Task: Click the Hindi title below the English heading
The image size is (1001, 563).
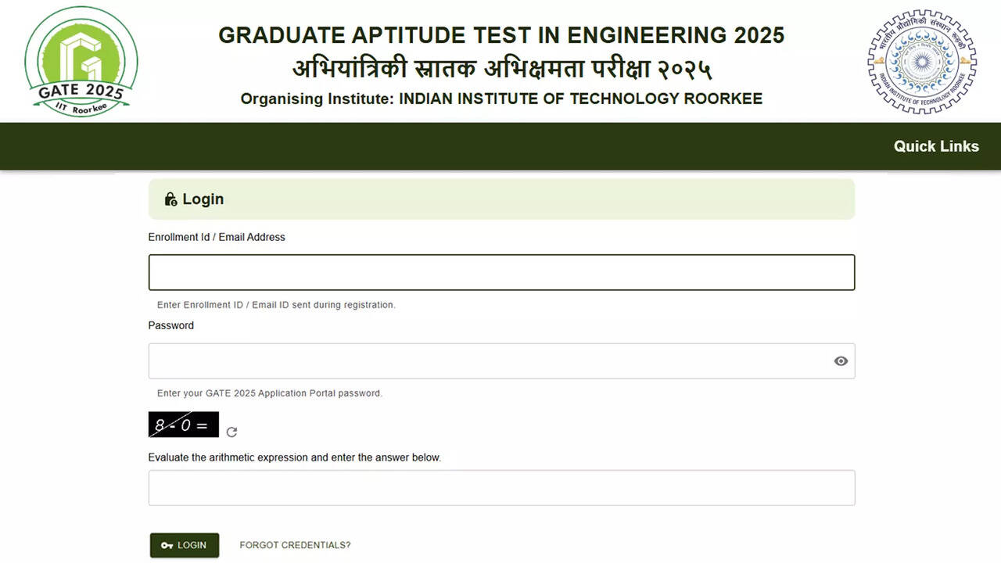Action: (501, 69)
